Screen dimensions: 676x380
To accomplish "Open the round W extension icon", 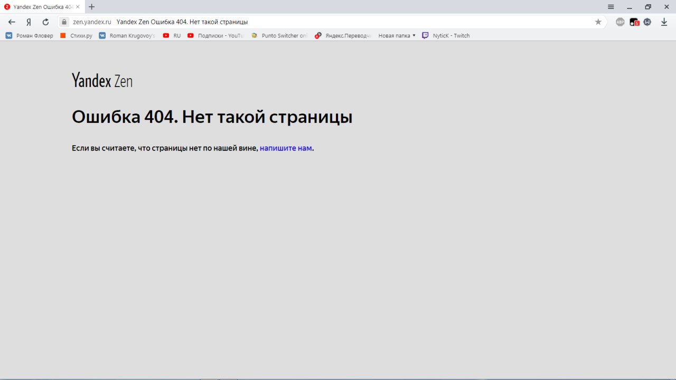I will (x=647, y=22).
